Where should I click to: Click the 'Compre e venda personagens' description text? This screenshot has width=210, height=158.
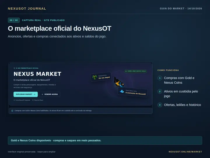[35, 86]
